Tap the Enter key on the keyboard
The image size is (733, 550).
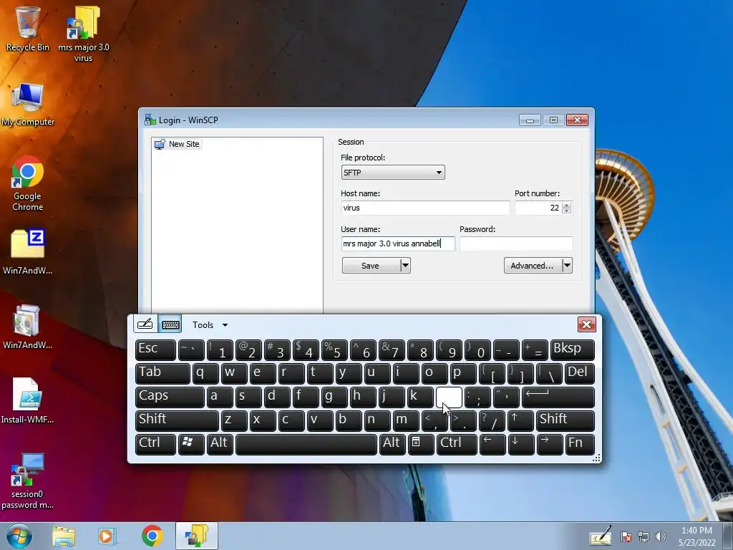point(558,397)
